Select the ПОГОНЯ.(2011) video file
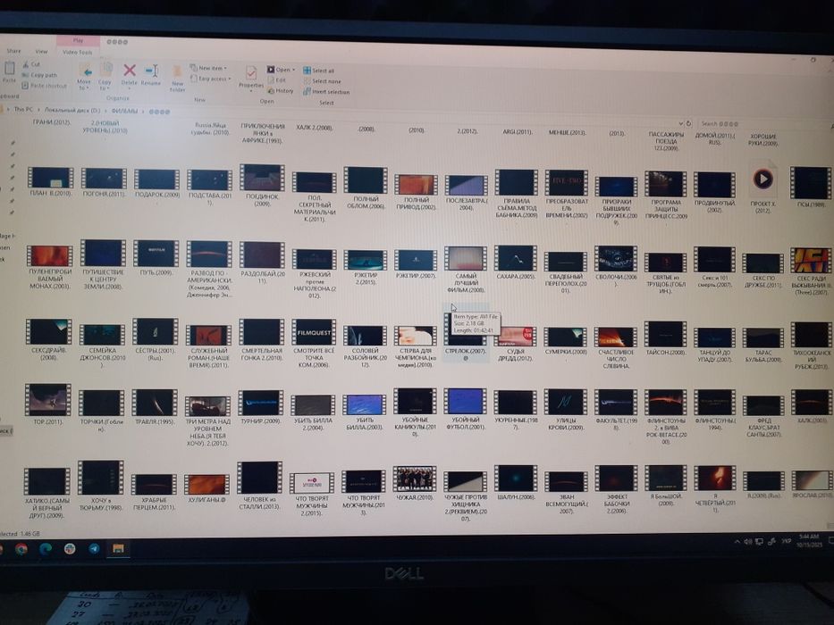 tap(104, 182)
